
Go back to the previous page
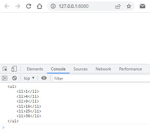click(7, 6)
